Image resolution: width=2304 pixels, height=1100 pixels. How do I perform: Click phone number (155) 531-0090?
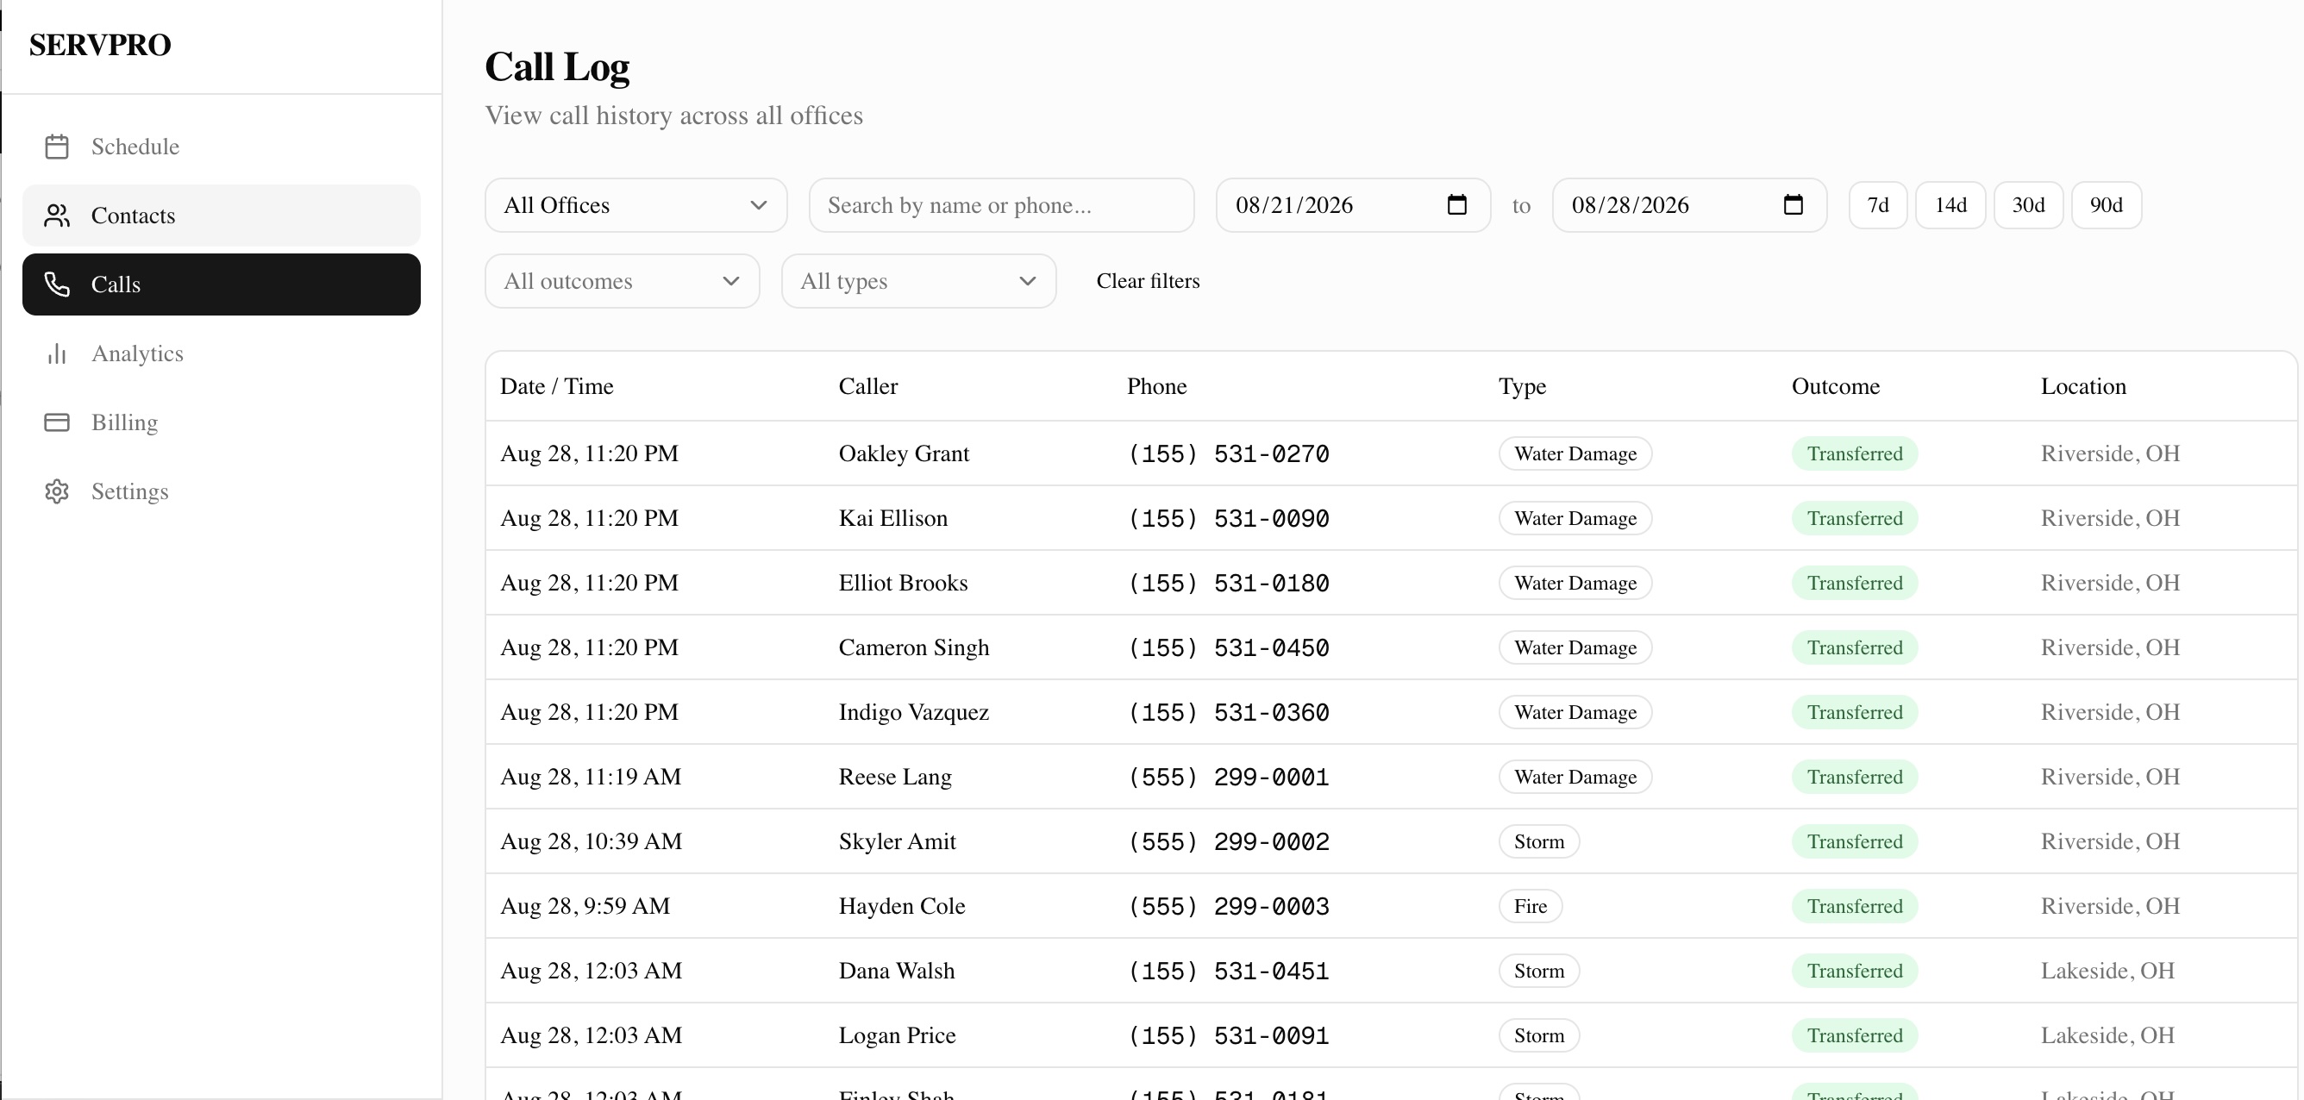tap(1228, 518)
